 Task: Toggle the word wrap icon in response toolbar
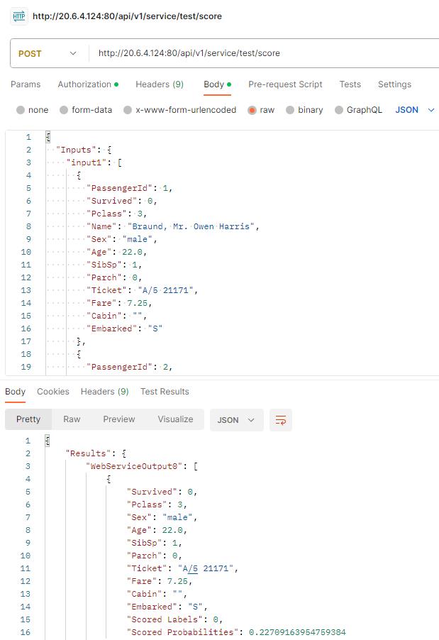pos(281,420)
